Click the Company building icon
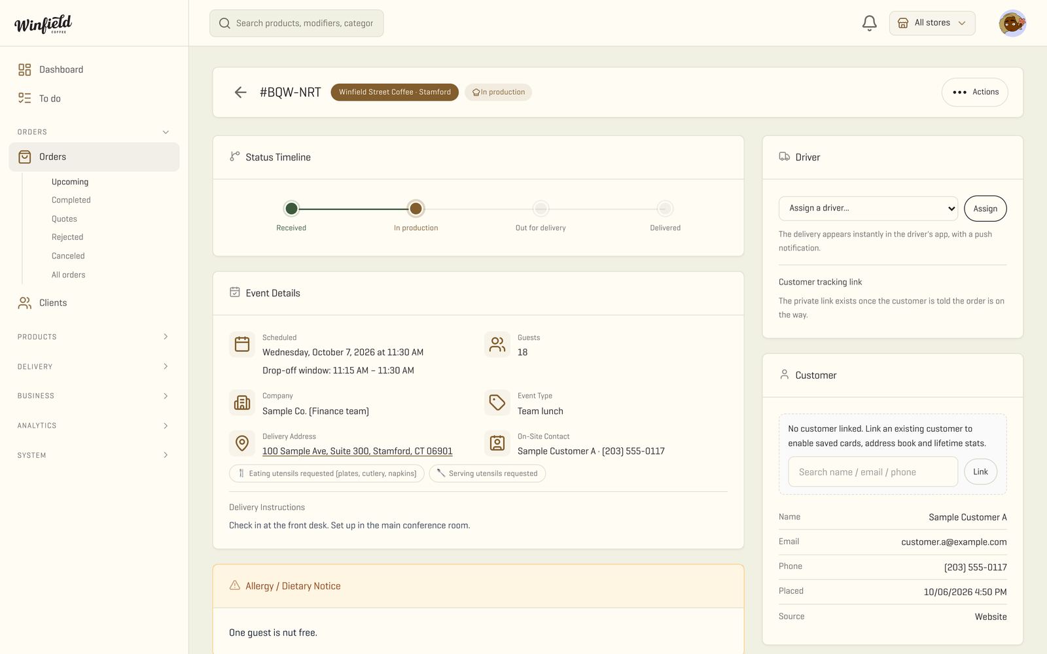The height and width of the screenshot is (654, 1047). [x=242, y=403]
